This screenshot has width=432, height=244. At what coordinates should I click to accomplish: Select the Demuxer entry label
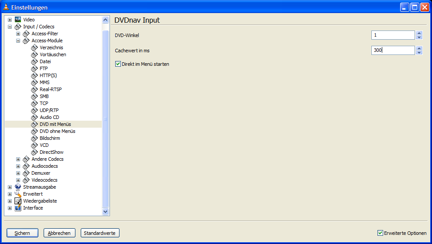tap(41, 173)
